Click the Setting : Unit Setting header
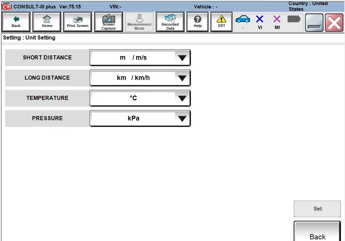Screen dimensions: 345x241 [x=29, y=37]
